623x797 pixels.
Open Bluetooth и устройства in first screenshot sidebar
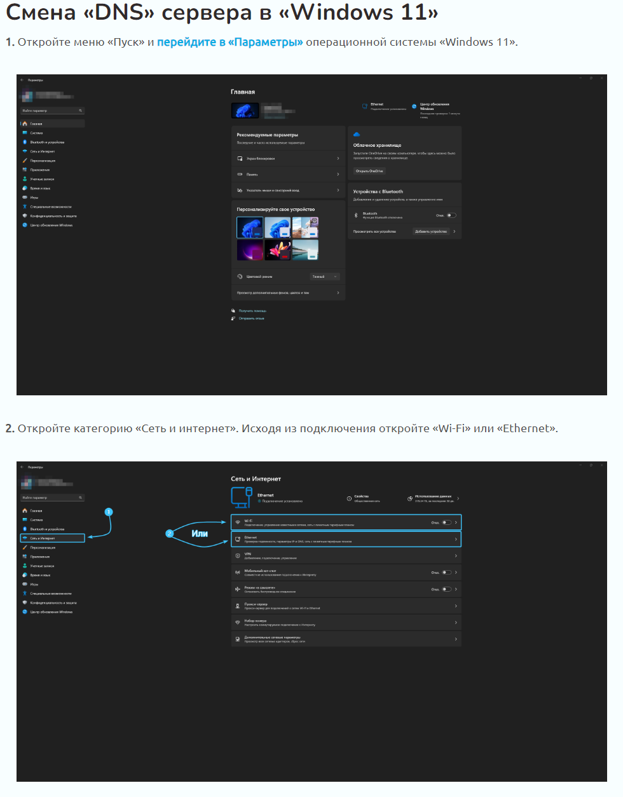[x=47, y=142]
